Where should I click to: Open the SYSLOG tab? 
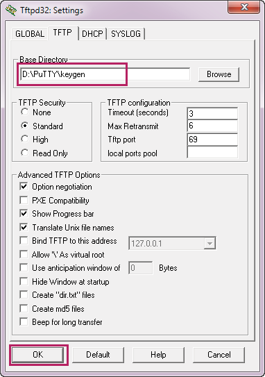pos(126,33)
